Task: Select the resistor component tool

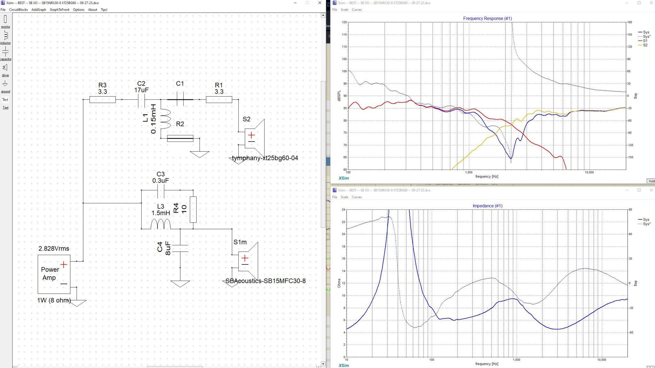Action: [x=5, y=21]
